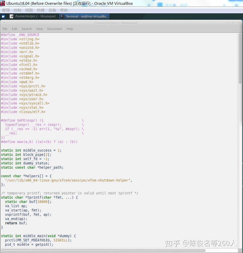Click '#include <sys/ptrace.h>' line

pyautogui.click(x=24, y=95)
